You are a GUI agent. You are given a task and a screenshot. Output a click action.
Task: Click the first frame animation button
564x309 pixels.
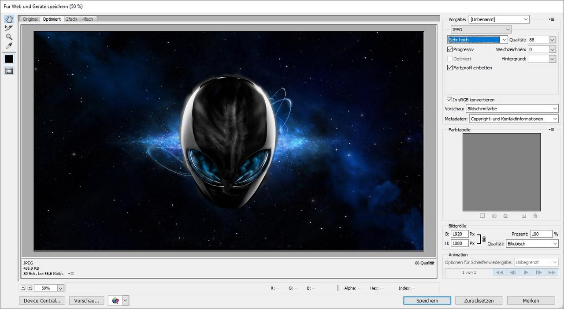click(499, 272)
